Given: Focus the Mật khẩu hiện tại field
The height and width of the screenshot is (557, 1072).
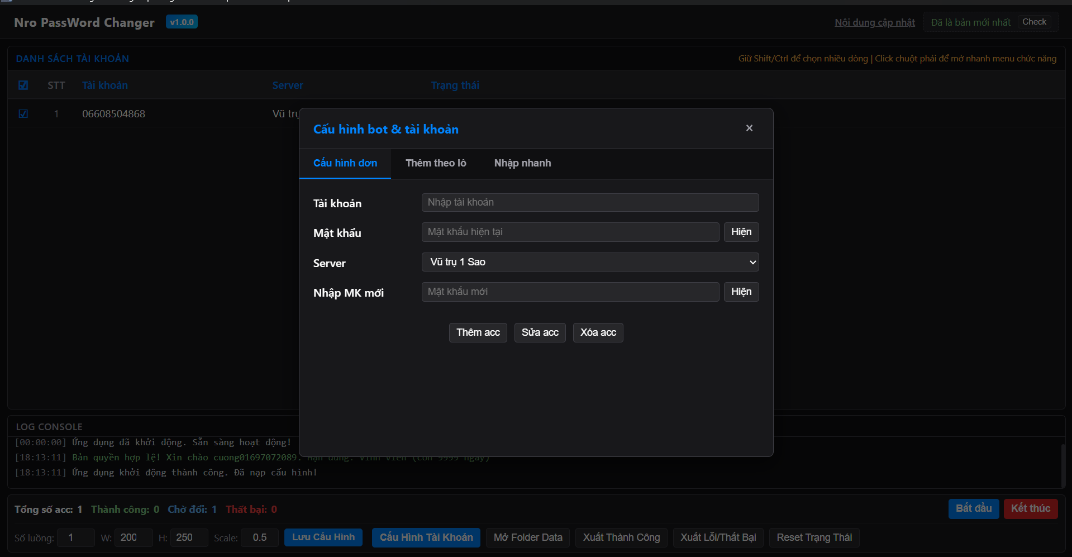Looking at the screenshot, I should [570, 232].
